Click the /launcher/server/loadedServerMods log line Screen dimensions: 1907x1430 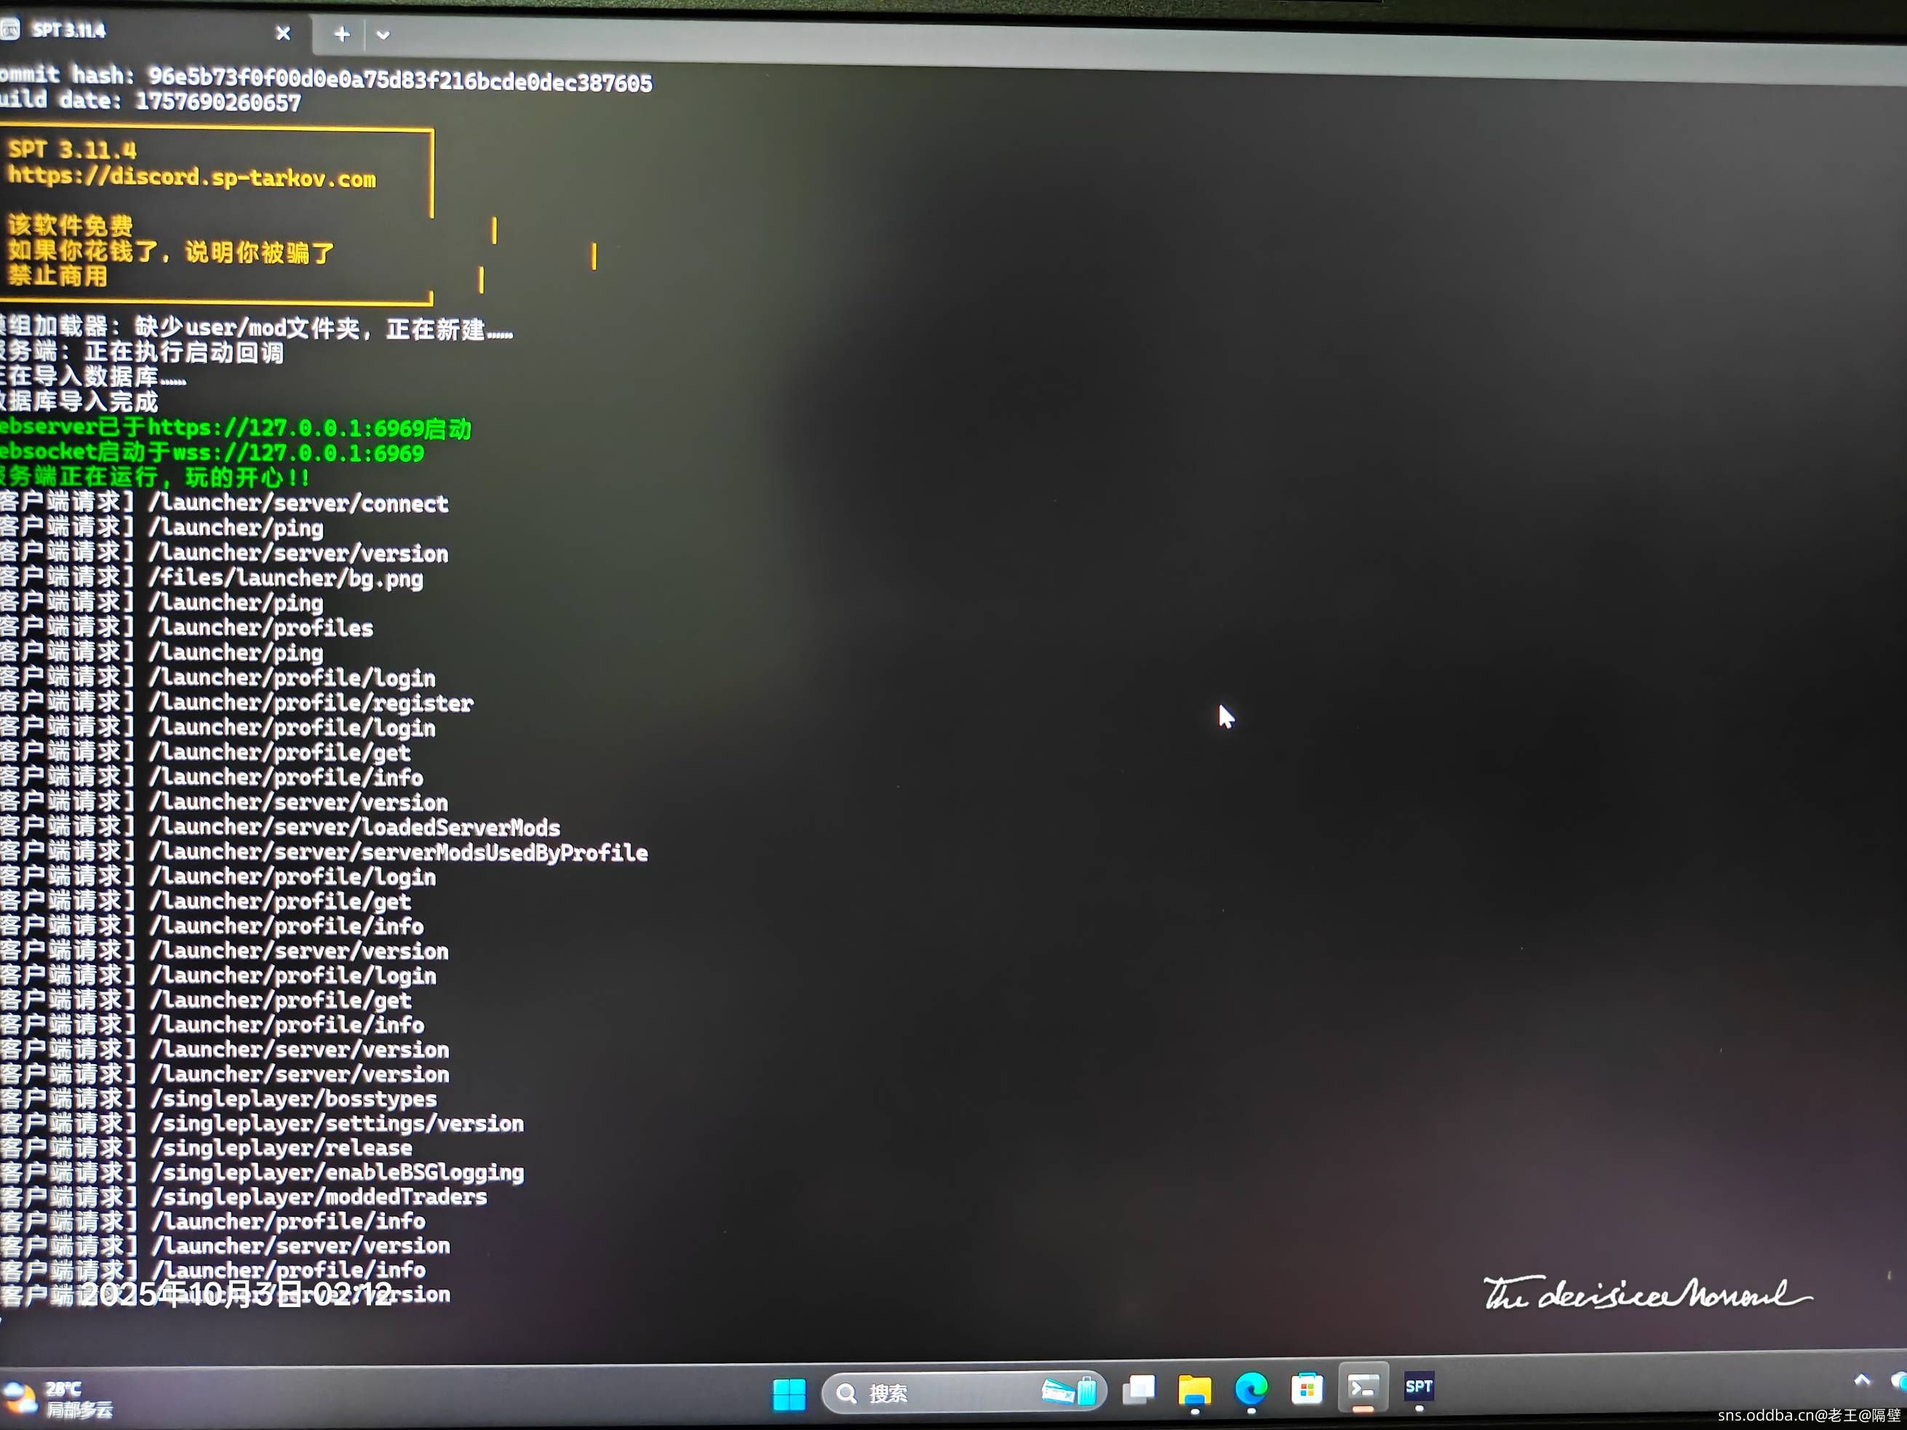click(354, 828)
